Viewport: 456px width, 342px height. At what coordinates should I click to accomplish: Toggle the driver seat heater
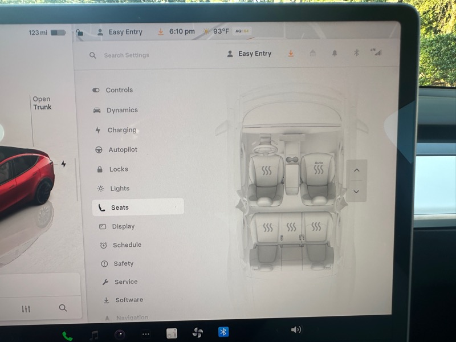(x=267, y=170)
